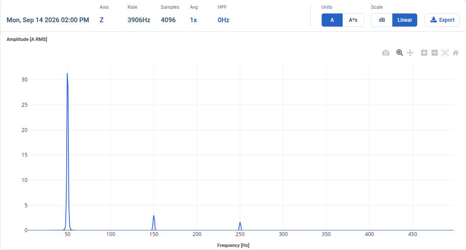
Task: Autoscale the plot axes
Action: (x=445, y=53)
